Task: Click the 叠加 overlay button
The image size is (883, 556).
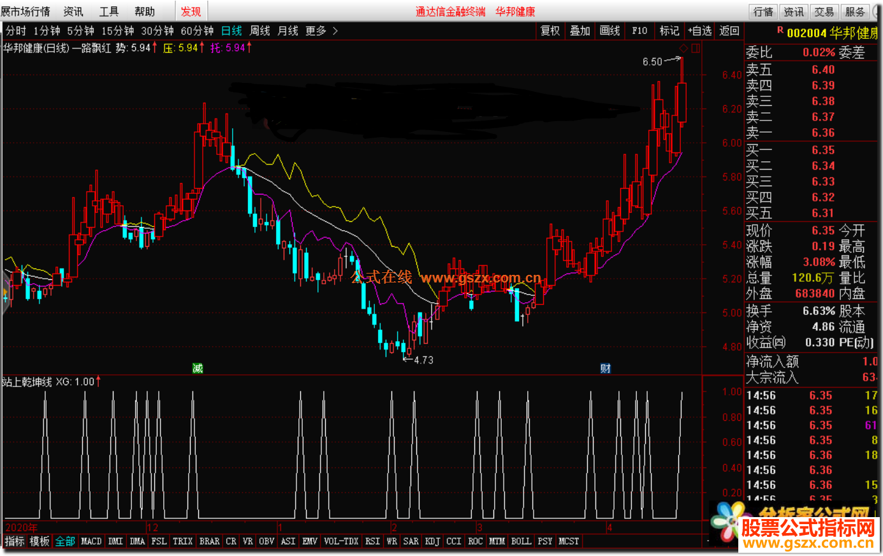Action: [580, 31]
